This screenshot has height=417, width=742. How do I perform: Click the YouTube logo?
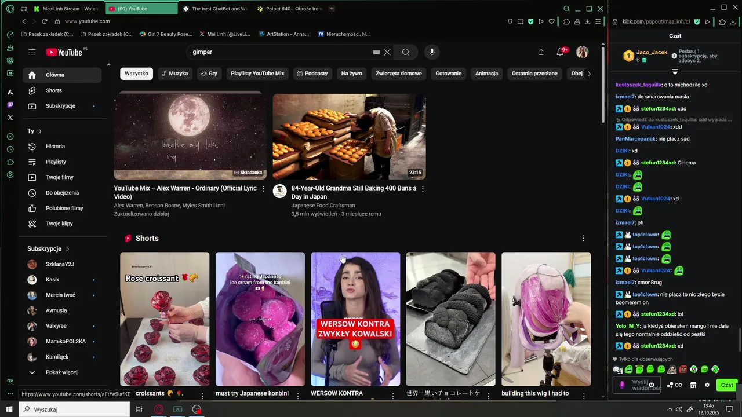tap(65, 52)
